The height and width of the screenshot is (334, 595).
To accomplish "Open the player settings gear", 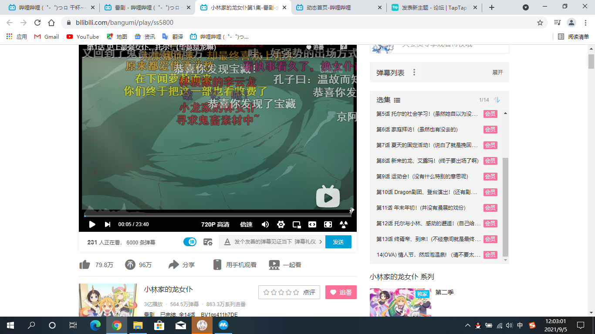I will (x=281, y=224).
